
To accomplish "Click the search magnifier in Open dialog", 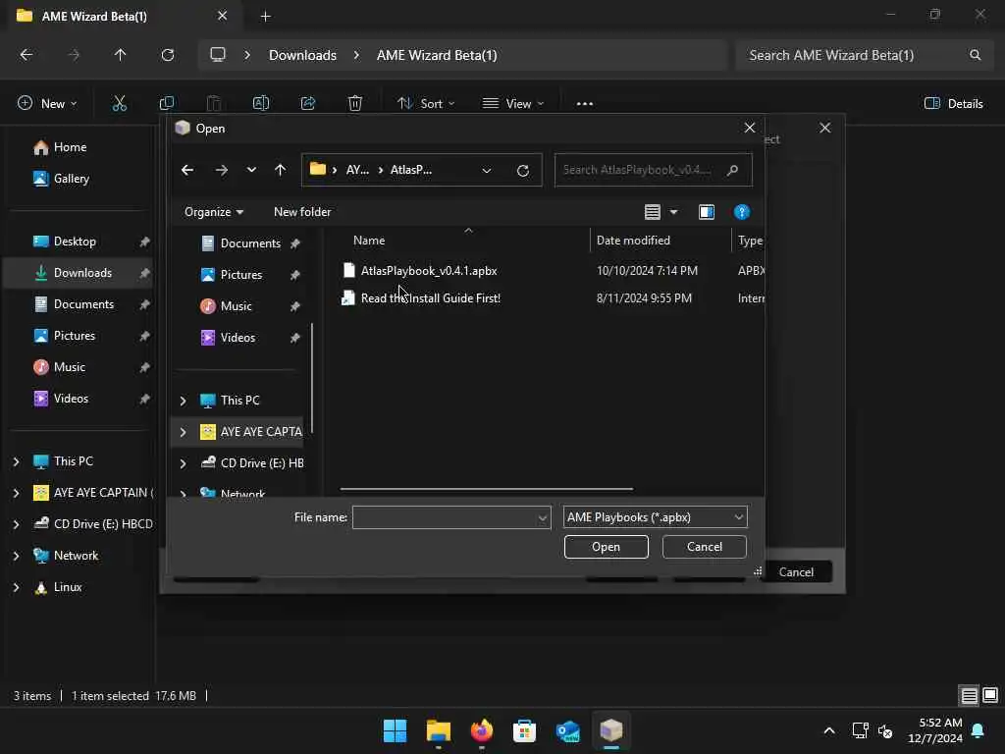I will (x=732, y=170).
